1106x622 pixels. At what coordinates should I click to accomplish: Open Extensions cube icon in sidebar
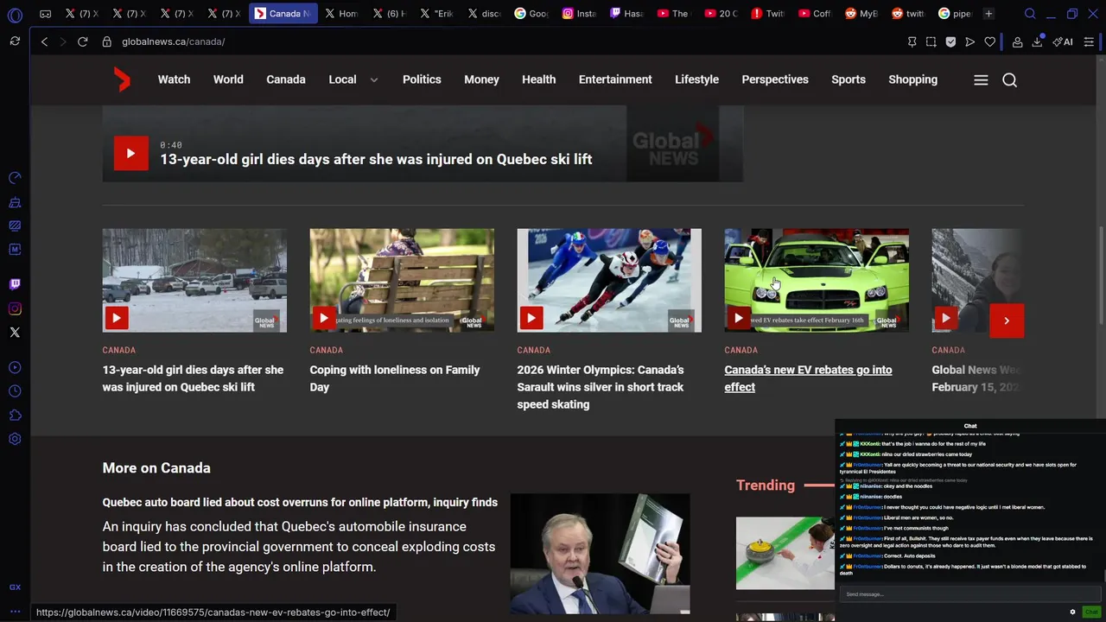point(15,416)
